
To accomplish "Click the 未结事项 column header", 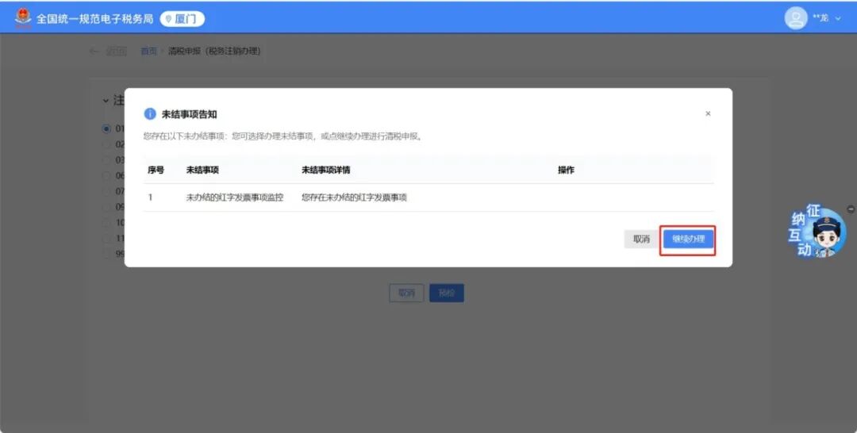I will point(202,171).
